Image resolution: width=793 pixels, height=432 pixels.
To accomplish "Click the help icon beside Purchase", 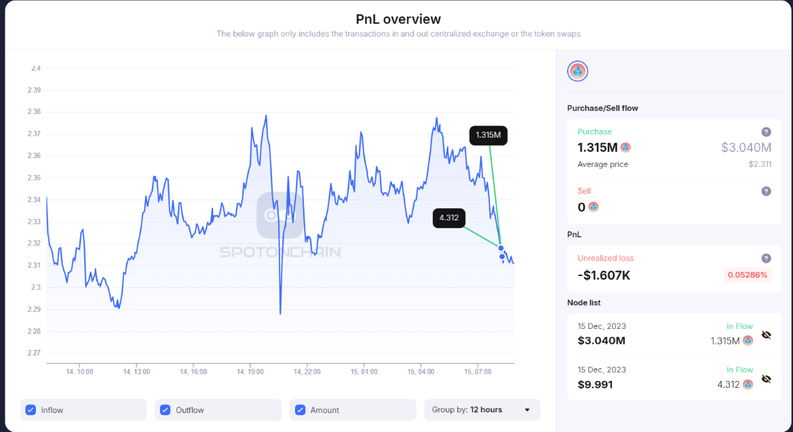I will pyautogui.click(x=766, y=132).
